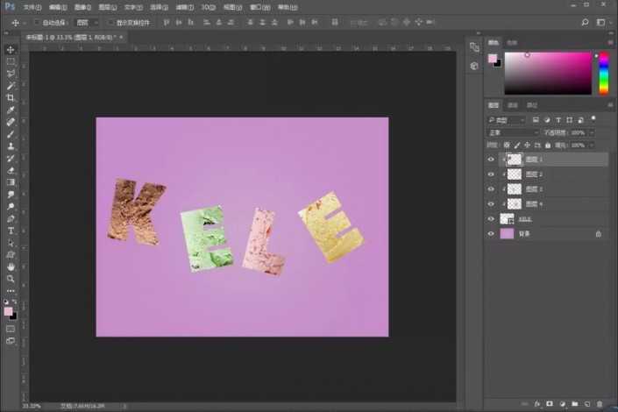Select the Crop tool
618x412 pixels.
coord(11,98)
